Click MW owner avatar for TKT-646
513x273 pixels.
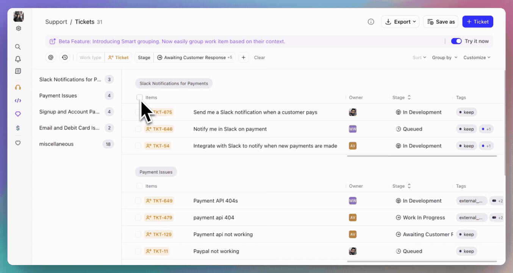[x=353, y=129]
